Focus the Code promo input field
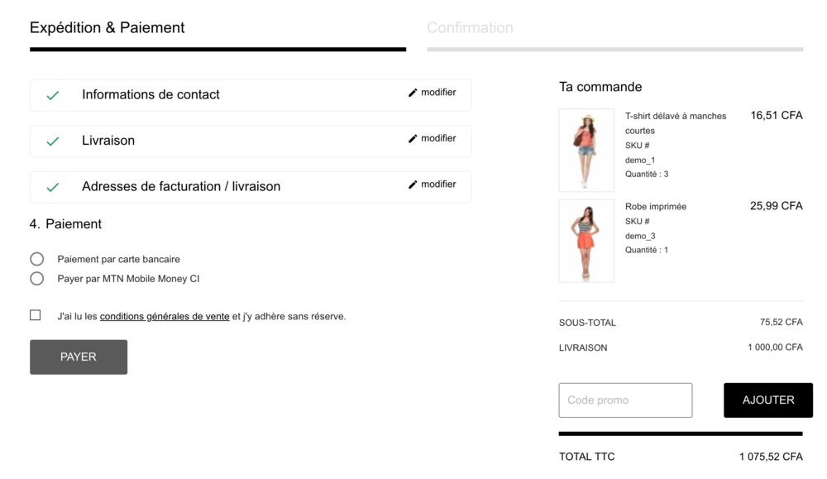 (x=625, y=400)
